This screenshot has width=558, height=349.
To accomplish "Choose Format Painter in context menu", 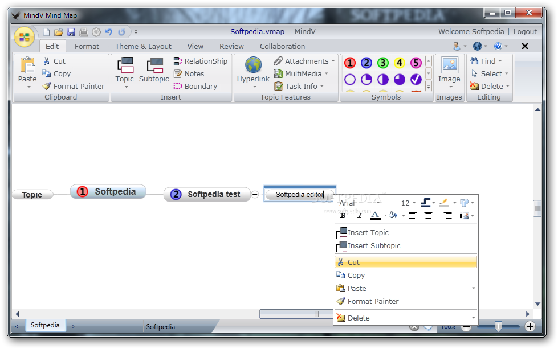I will tap(406, 302).
